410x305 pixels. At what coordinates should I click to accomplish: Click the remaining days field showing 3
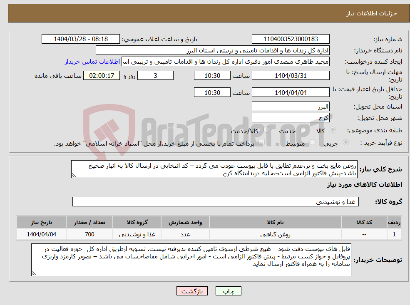[155, 76]
